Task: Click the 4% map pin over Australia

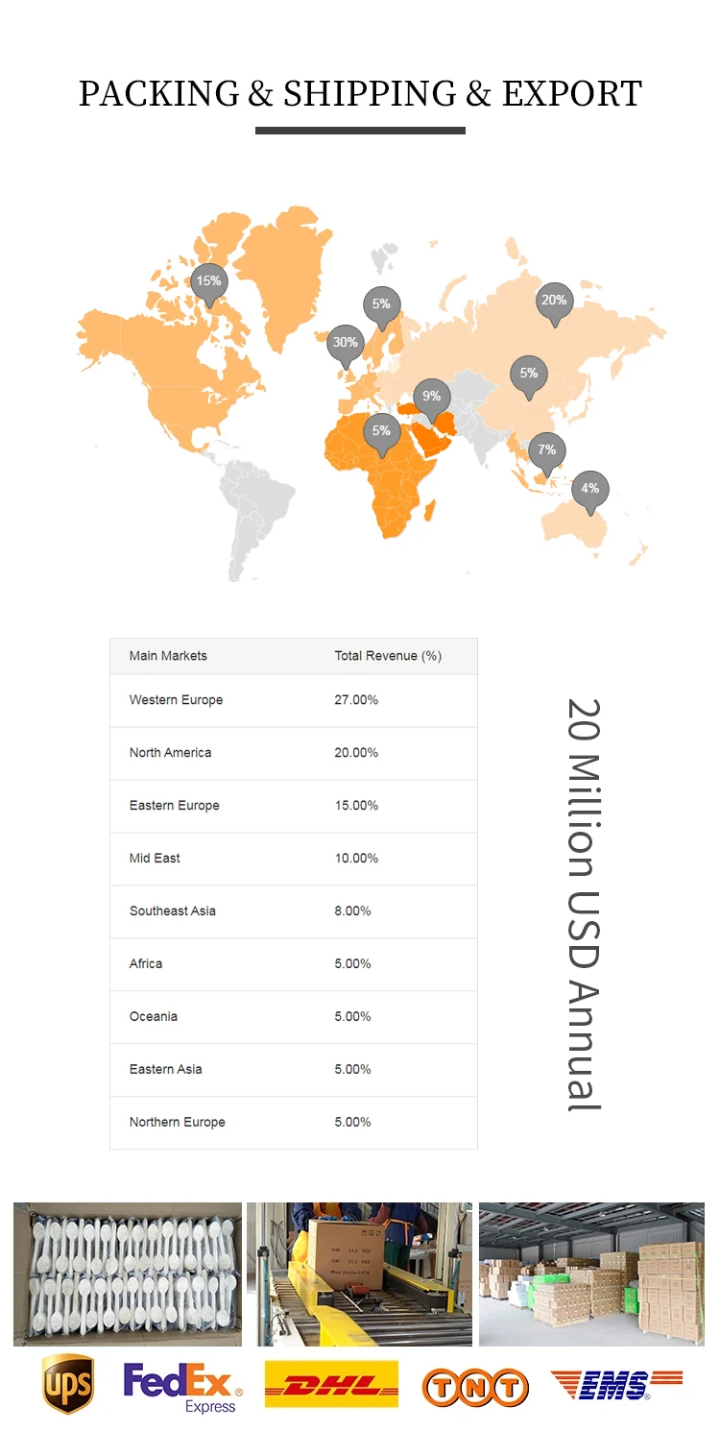Action: coord(590,489)
